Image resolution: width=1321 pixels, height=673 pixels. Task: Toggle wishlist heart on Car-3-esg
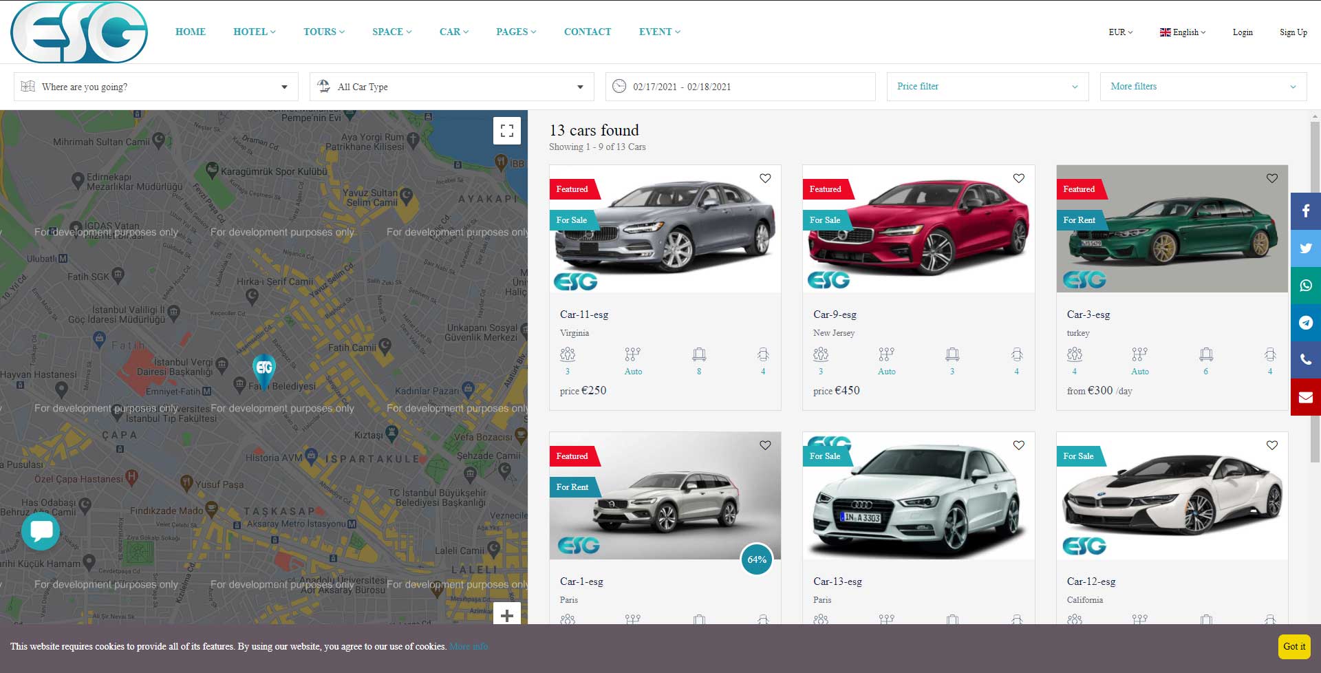1271,178
